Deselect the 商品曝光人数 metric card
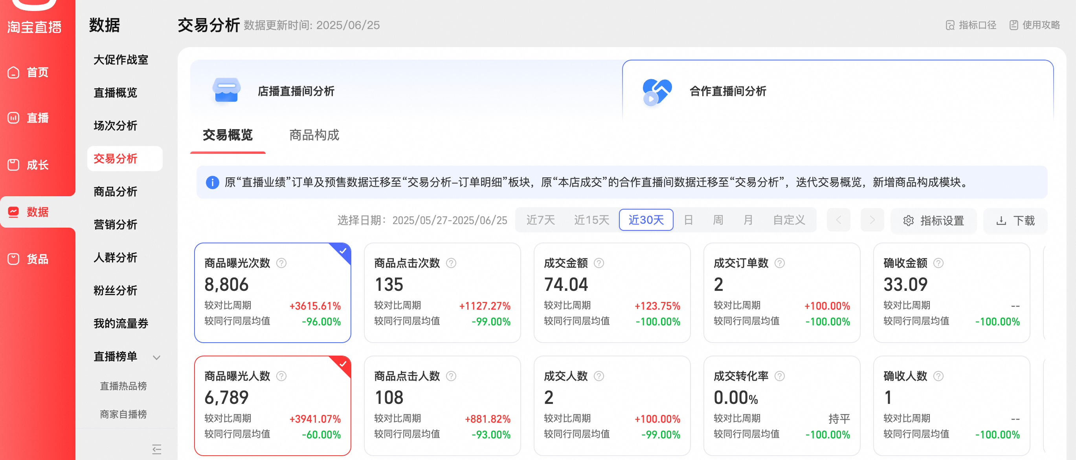Viewport: 1076px width, 460px height. (272, 406)
